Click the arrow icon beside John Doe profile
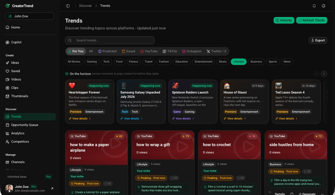 pyautogui.click(x=52, y=188)
